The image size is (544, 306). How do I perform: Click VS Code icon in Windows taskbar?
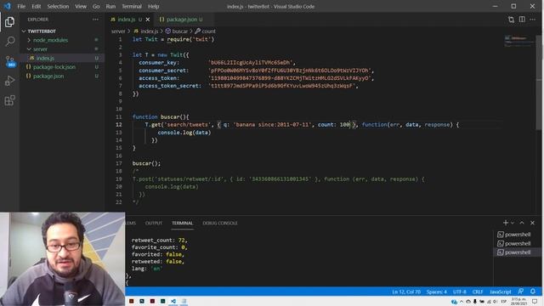173,301
